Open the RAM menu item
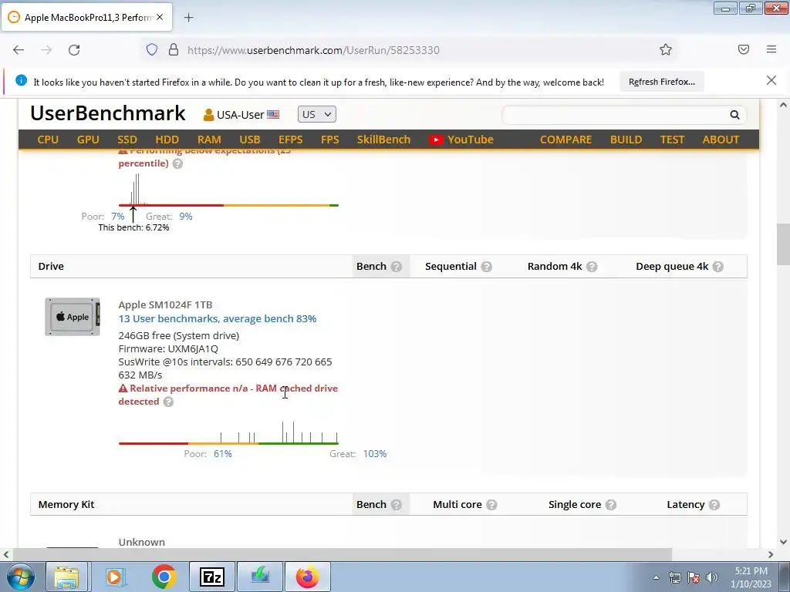 click(209, 140)
